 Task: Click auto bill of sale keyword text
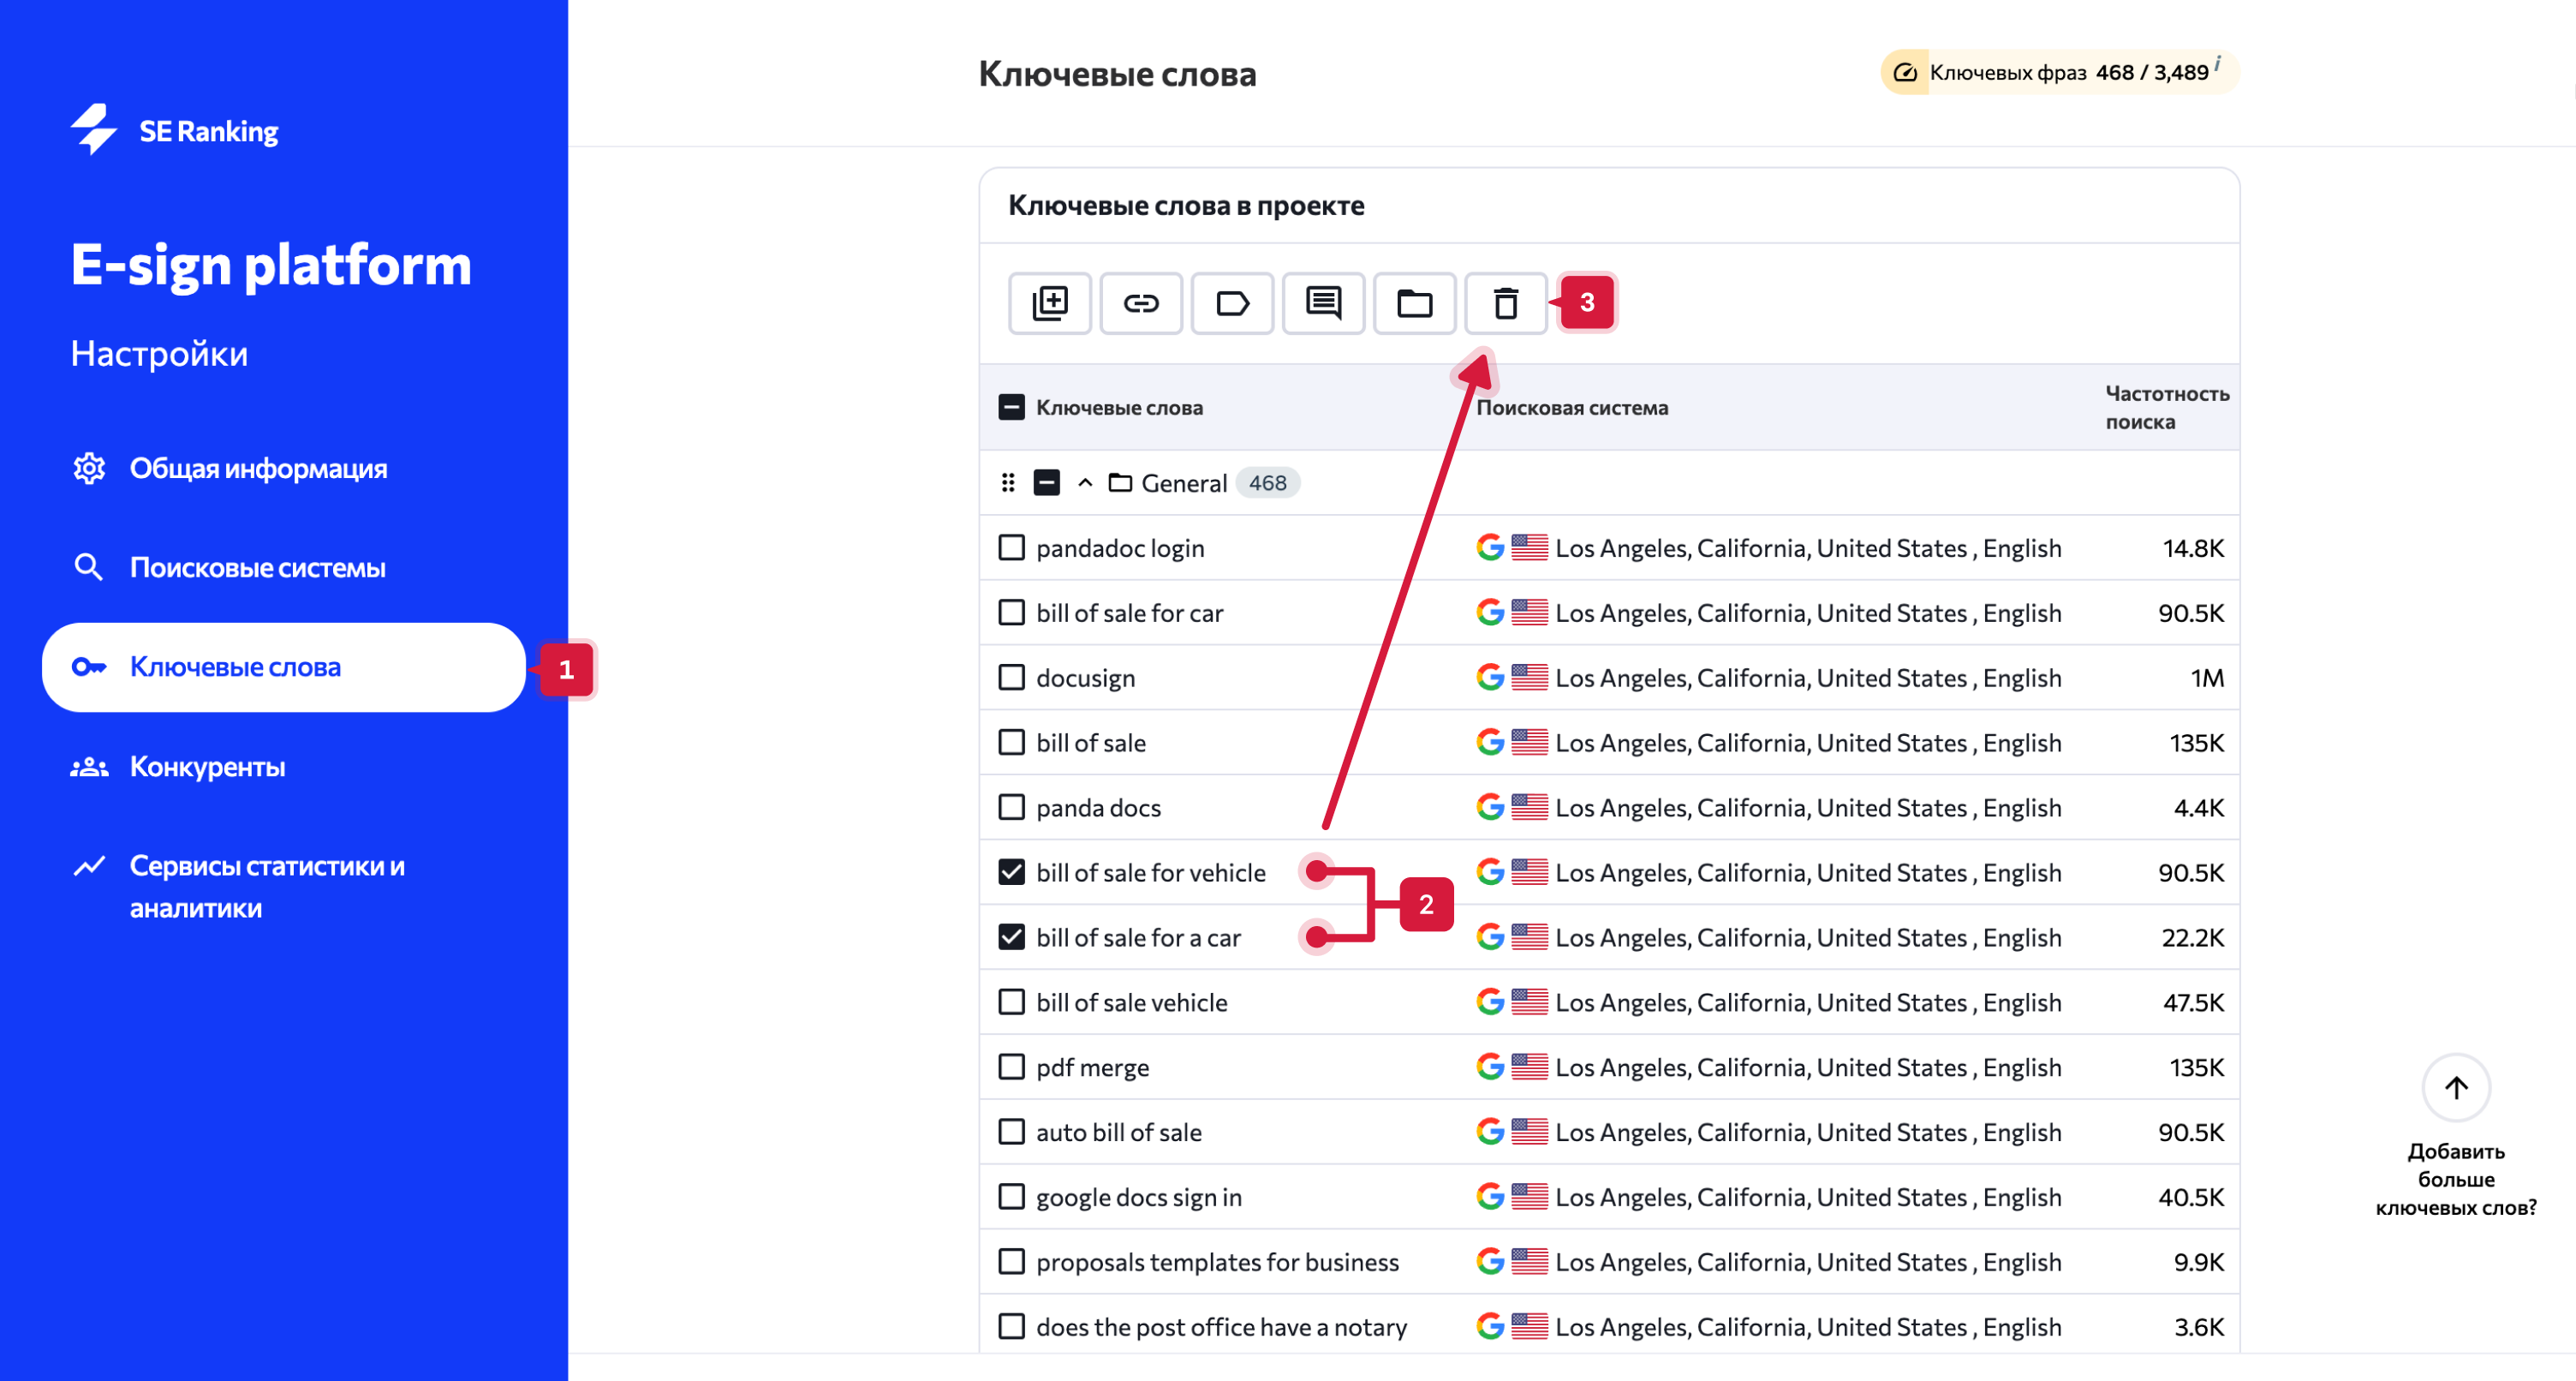tap(1119, 1132)
